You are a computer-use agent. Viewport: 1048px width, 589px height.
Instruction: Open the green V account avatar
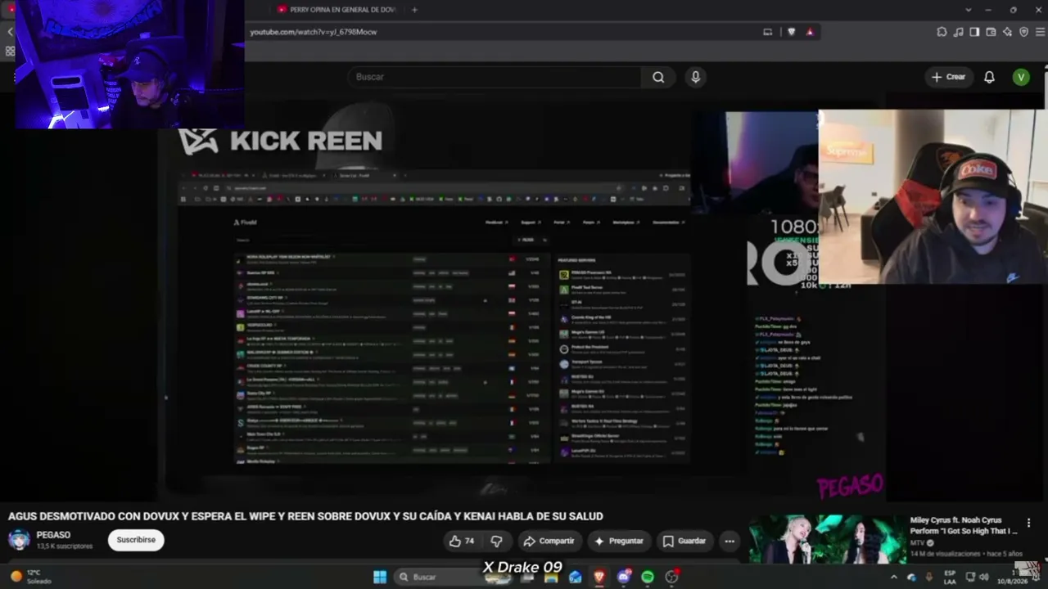[1020, 77]
